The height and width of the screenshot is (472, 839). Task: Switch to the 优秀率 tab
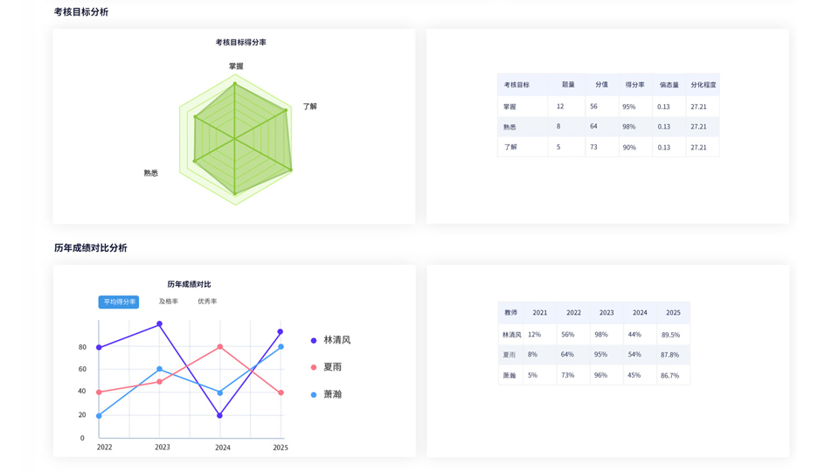click(x=207, y=302)
